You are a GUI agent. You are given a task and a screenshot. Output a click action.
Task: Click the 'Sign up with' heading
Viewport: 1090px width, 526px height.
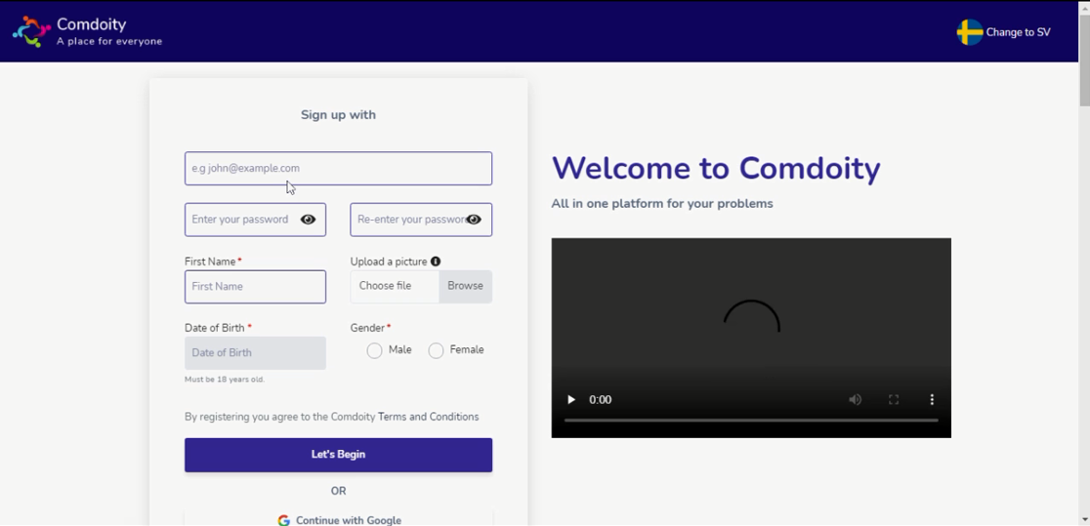(x=339, y=114)
